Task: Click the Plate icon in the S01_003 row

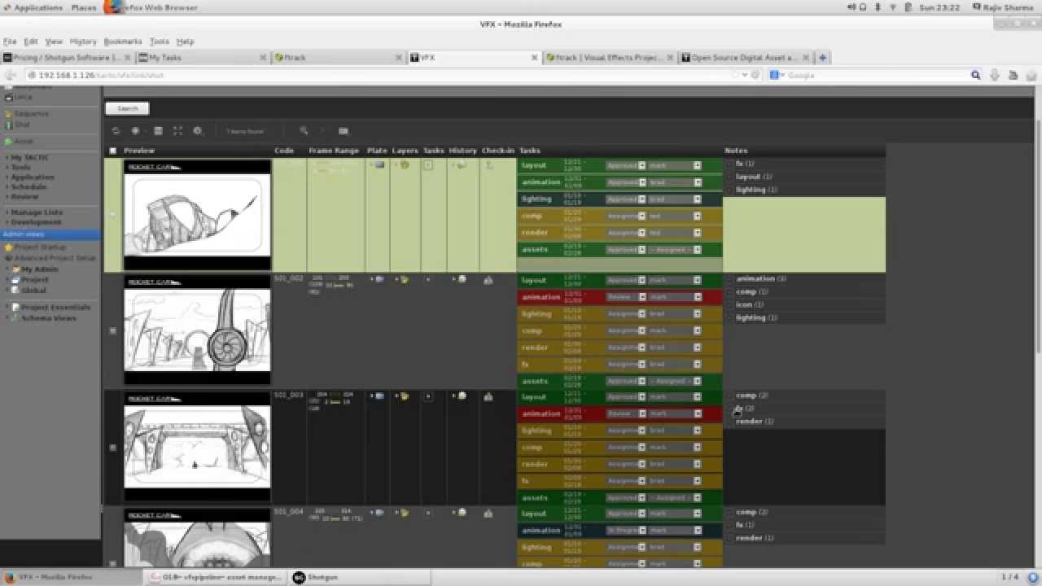Action: [x=379, y=396]
